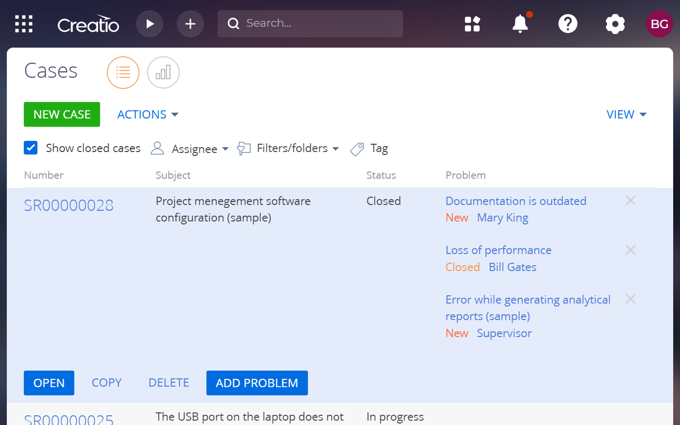Open the ACTIONS menu
This screenshot has width=680, height=425.
click(x=147, y=114)
